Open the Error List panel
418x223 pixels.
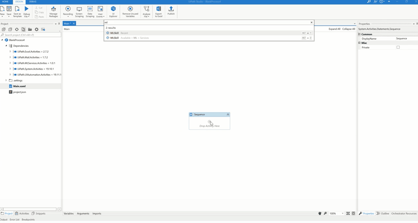click(14, 220)
